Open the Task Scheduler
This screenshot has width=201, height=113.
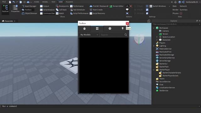(78, 10)
